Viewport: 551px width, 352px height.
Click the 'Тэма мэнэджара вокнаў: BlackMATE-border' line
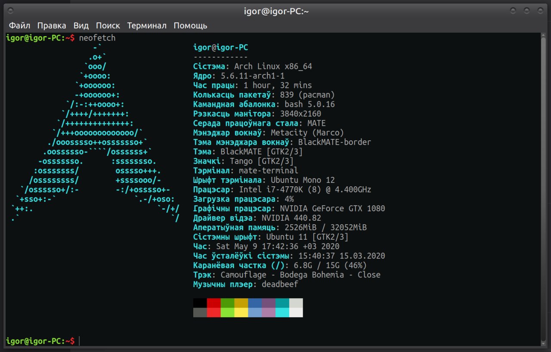tap(282, 142)
